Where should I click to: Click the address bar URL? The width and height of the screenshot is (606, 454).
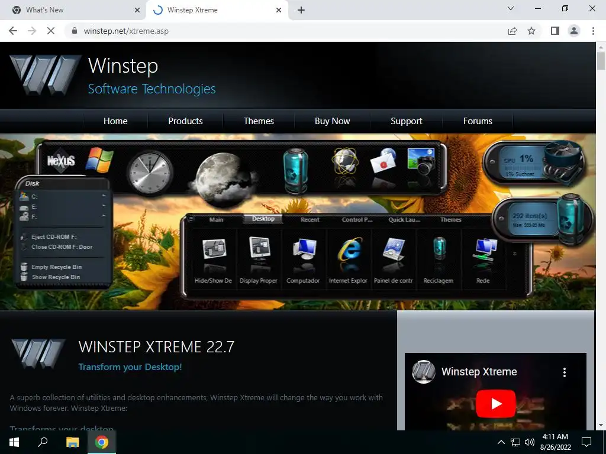[x=126, y=31]
